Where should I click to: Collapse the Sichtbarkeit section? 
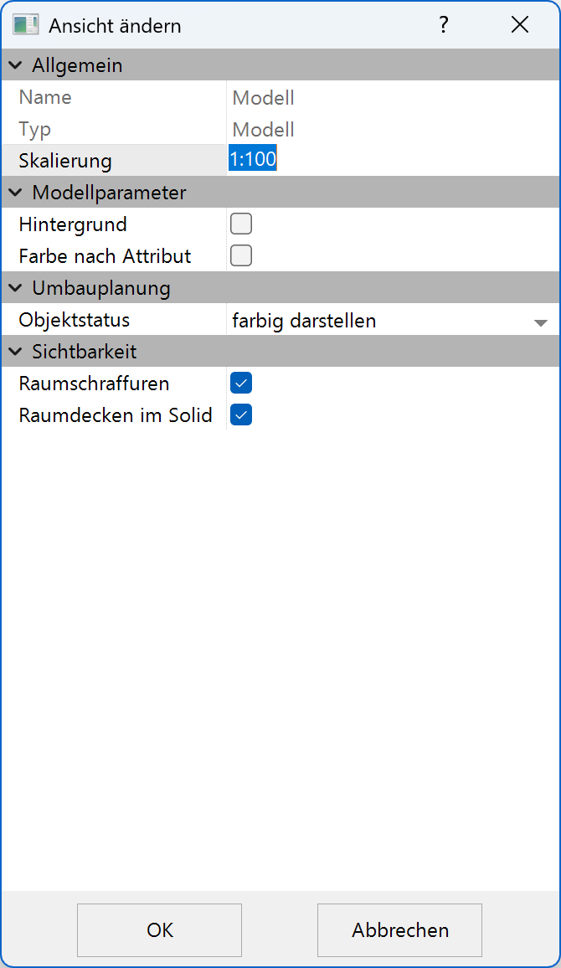coord(14,352)
